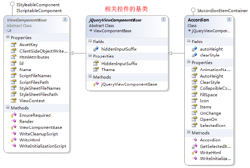
Task: Click ViewComponentBase base type under jQueryViewComponentBase
Action: click(112, 31)
